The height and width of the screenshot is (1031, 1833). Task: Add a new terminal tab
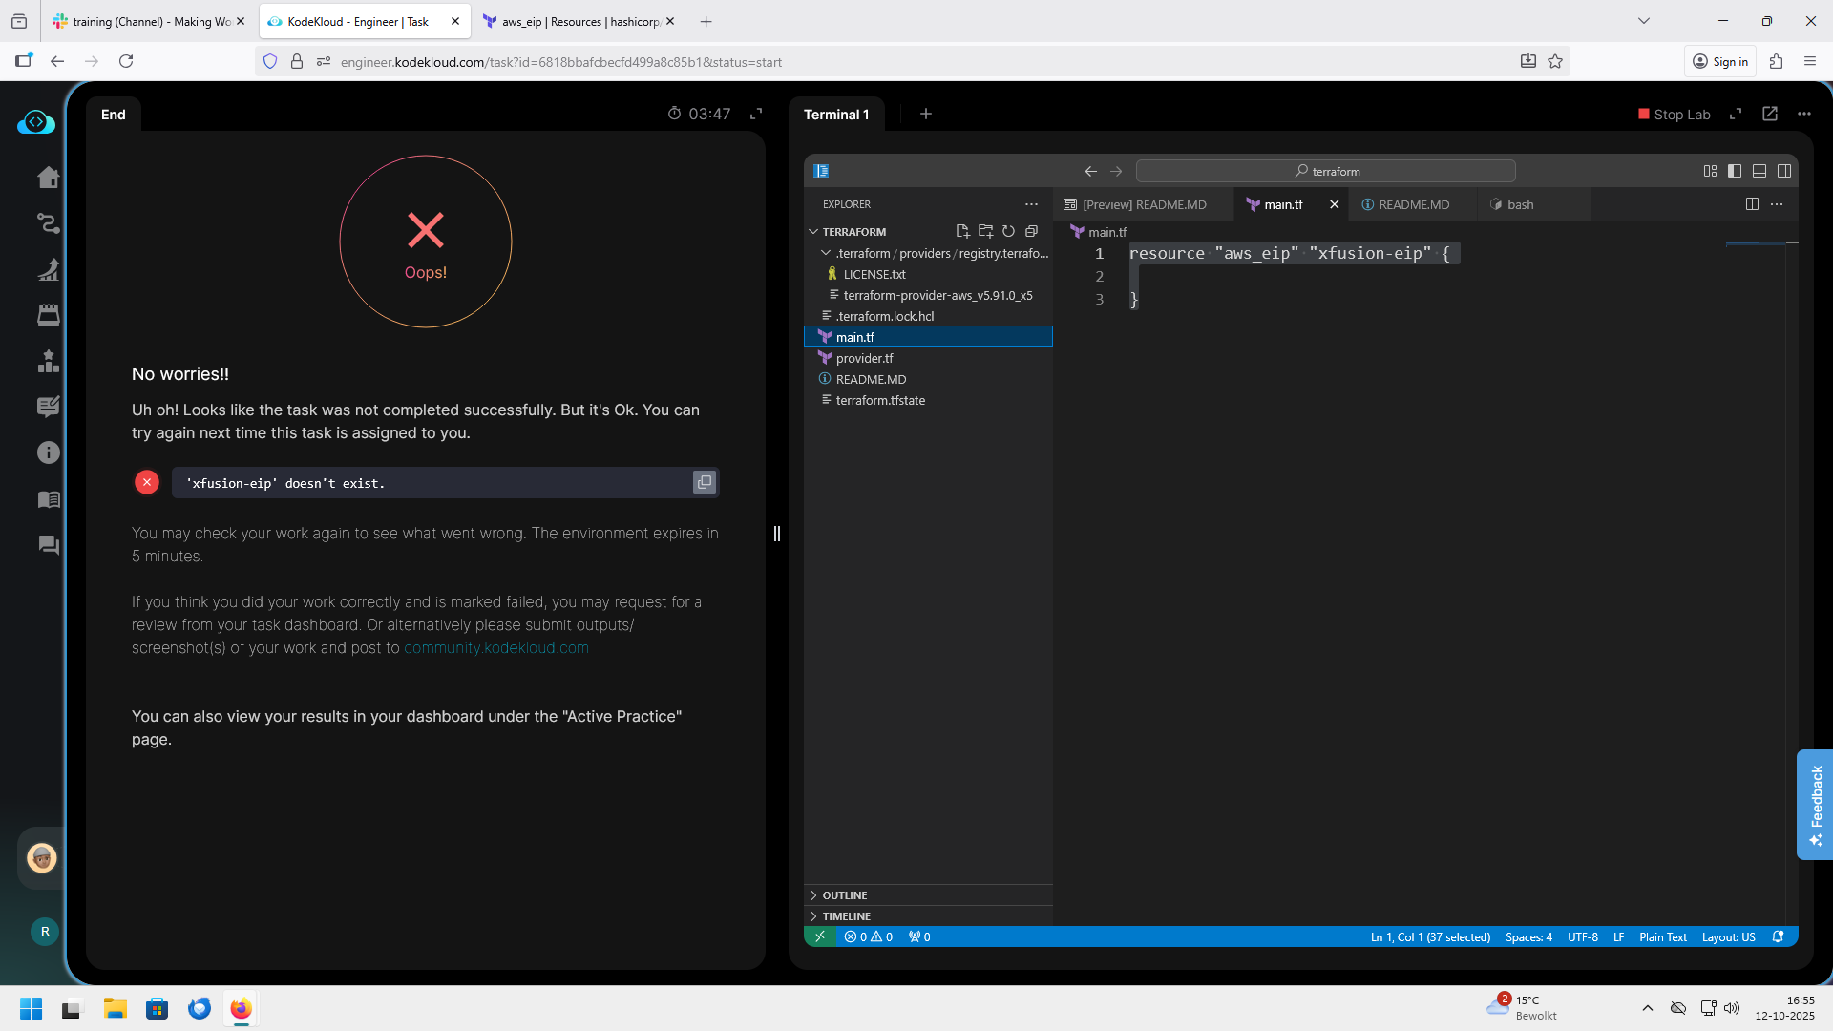click(925, 114)
